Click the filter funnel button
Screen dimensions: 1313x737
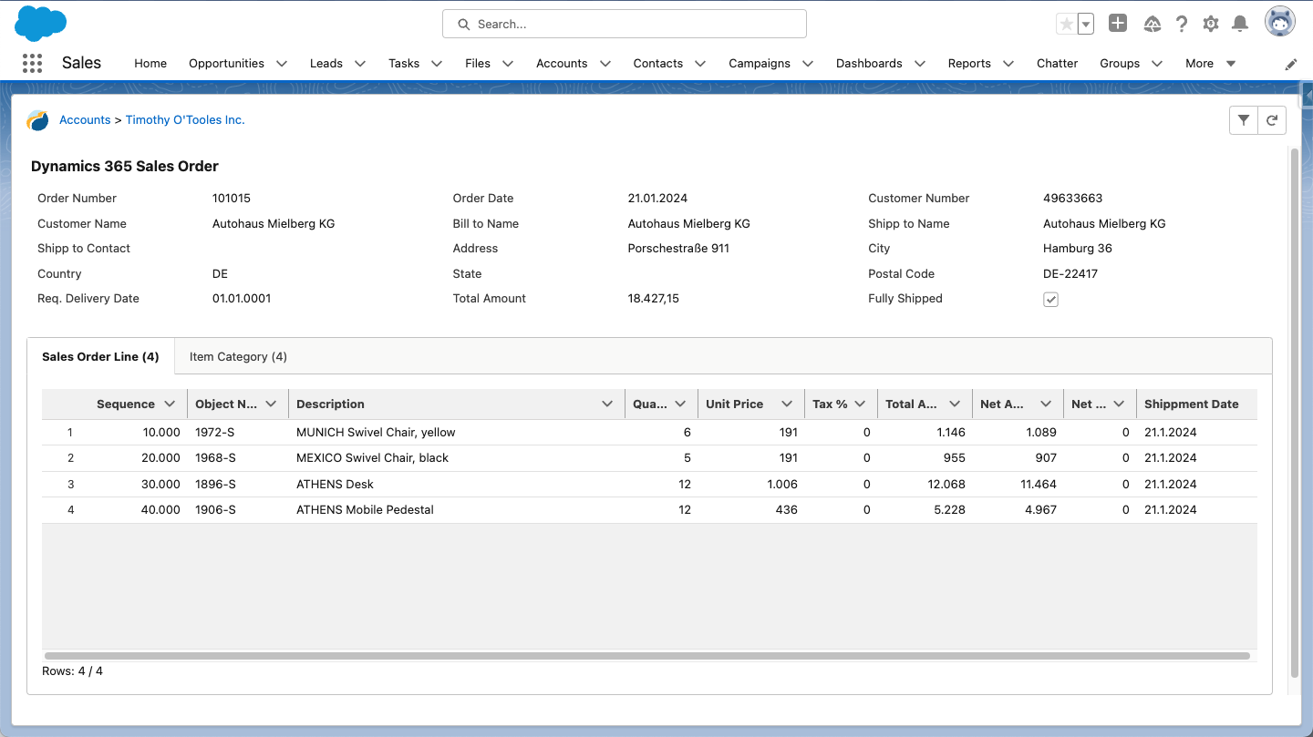click(1244, 119)
